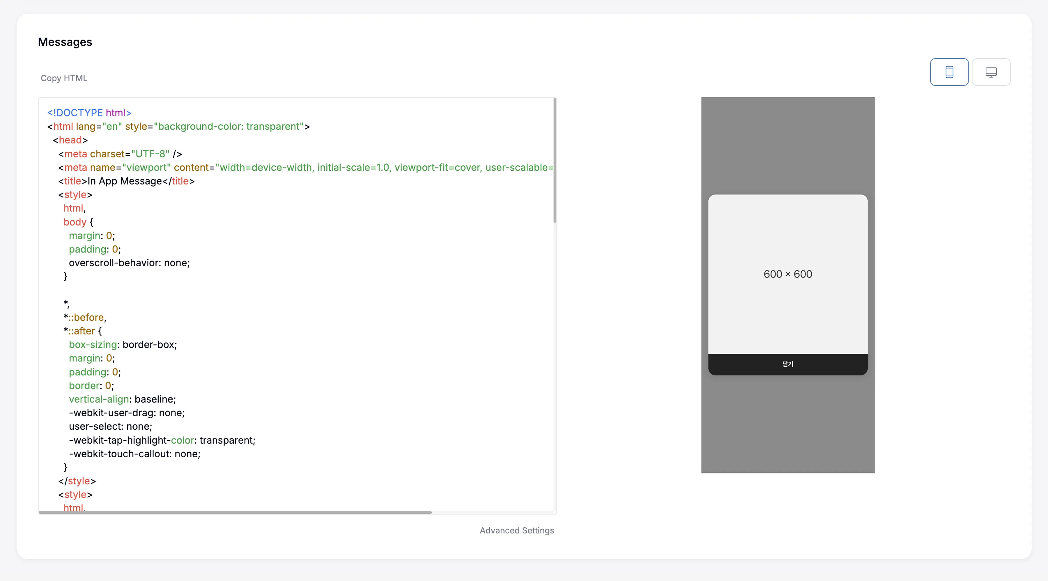Click overscroll-behavior: none; line
The image size is (1048, 581).
[x=129, y=263]
